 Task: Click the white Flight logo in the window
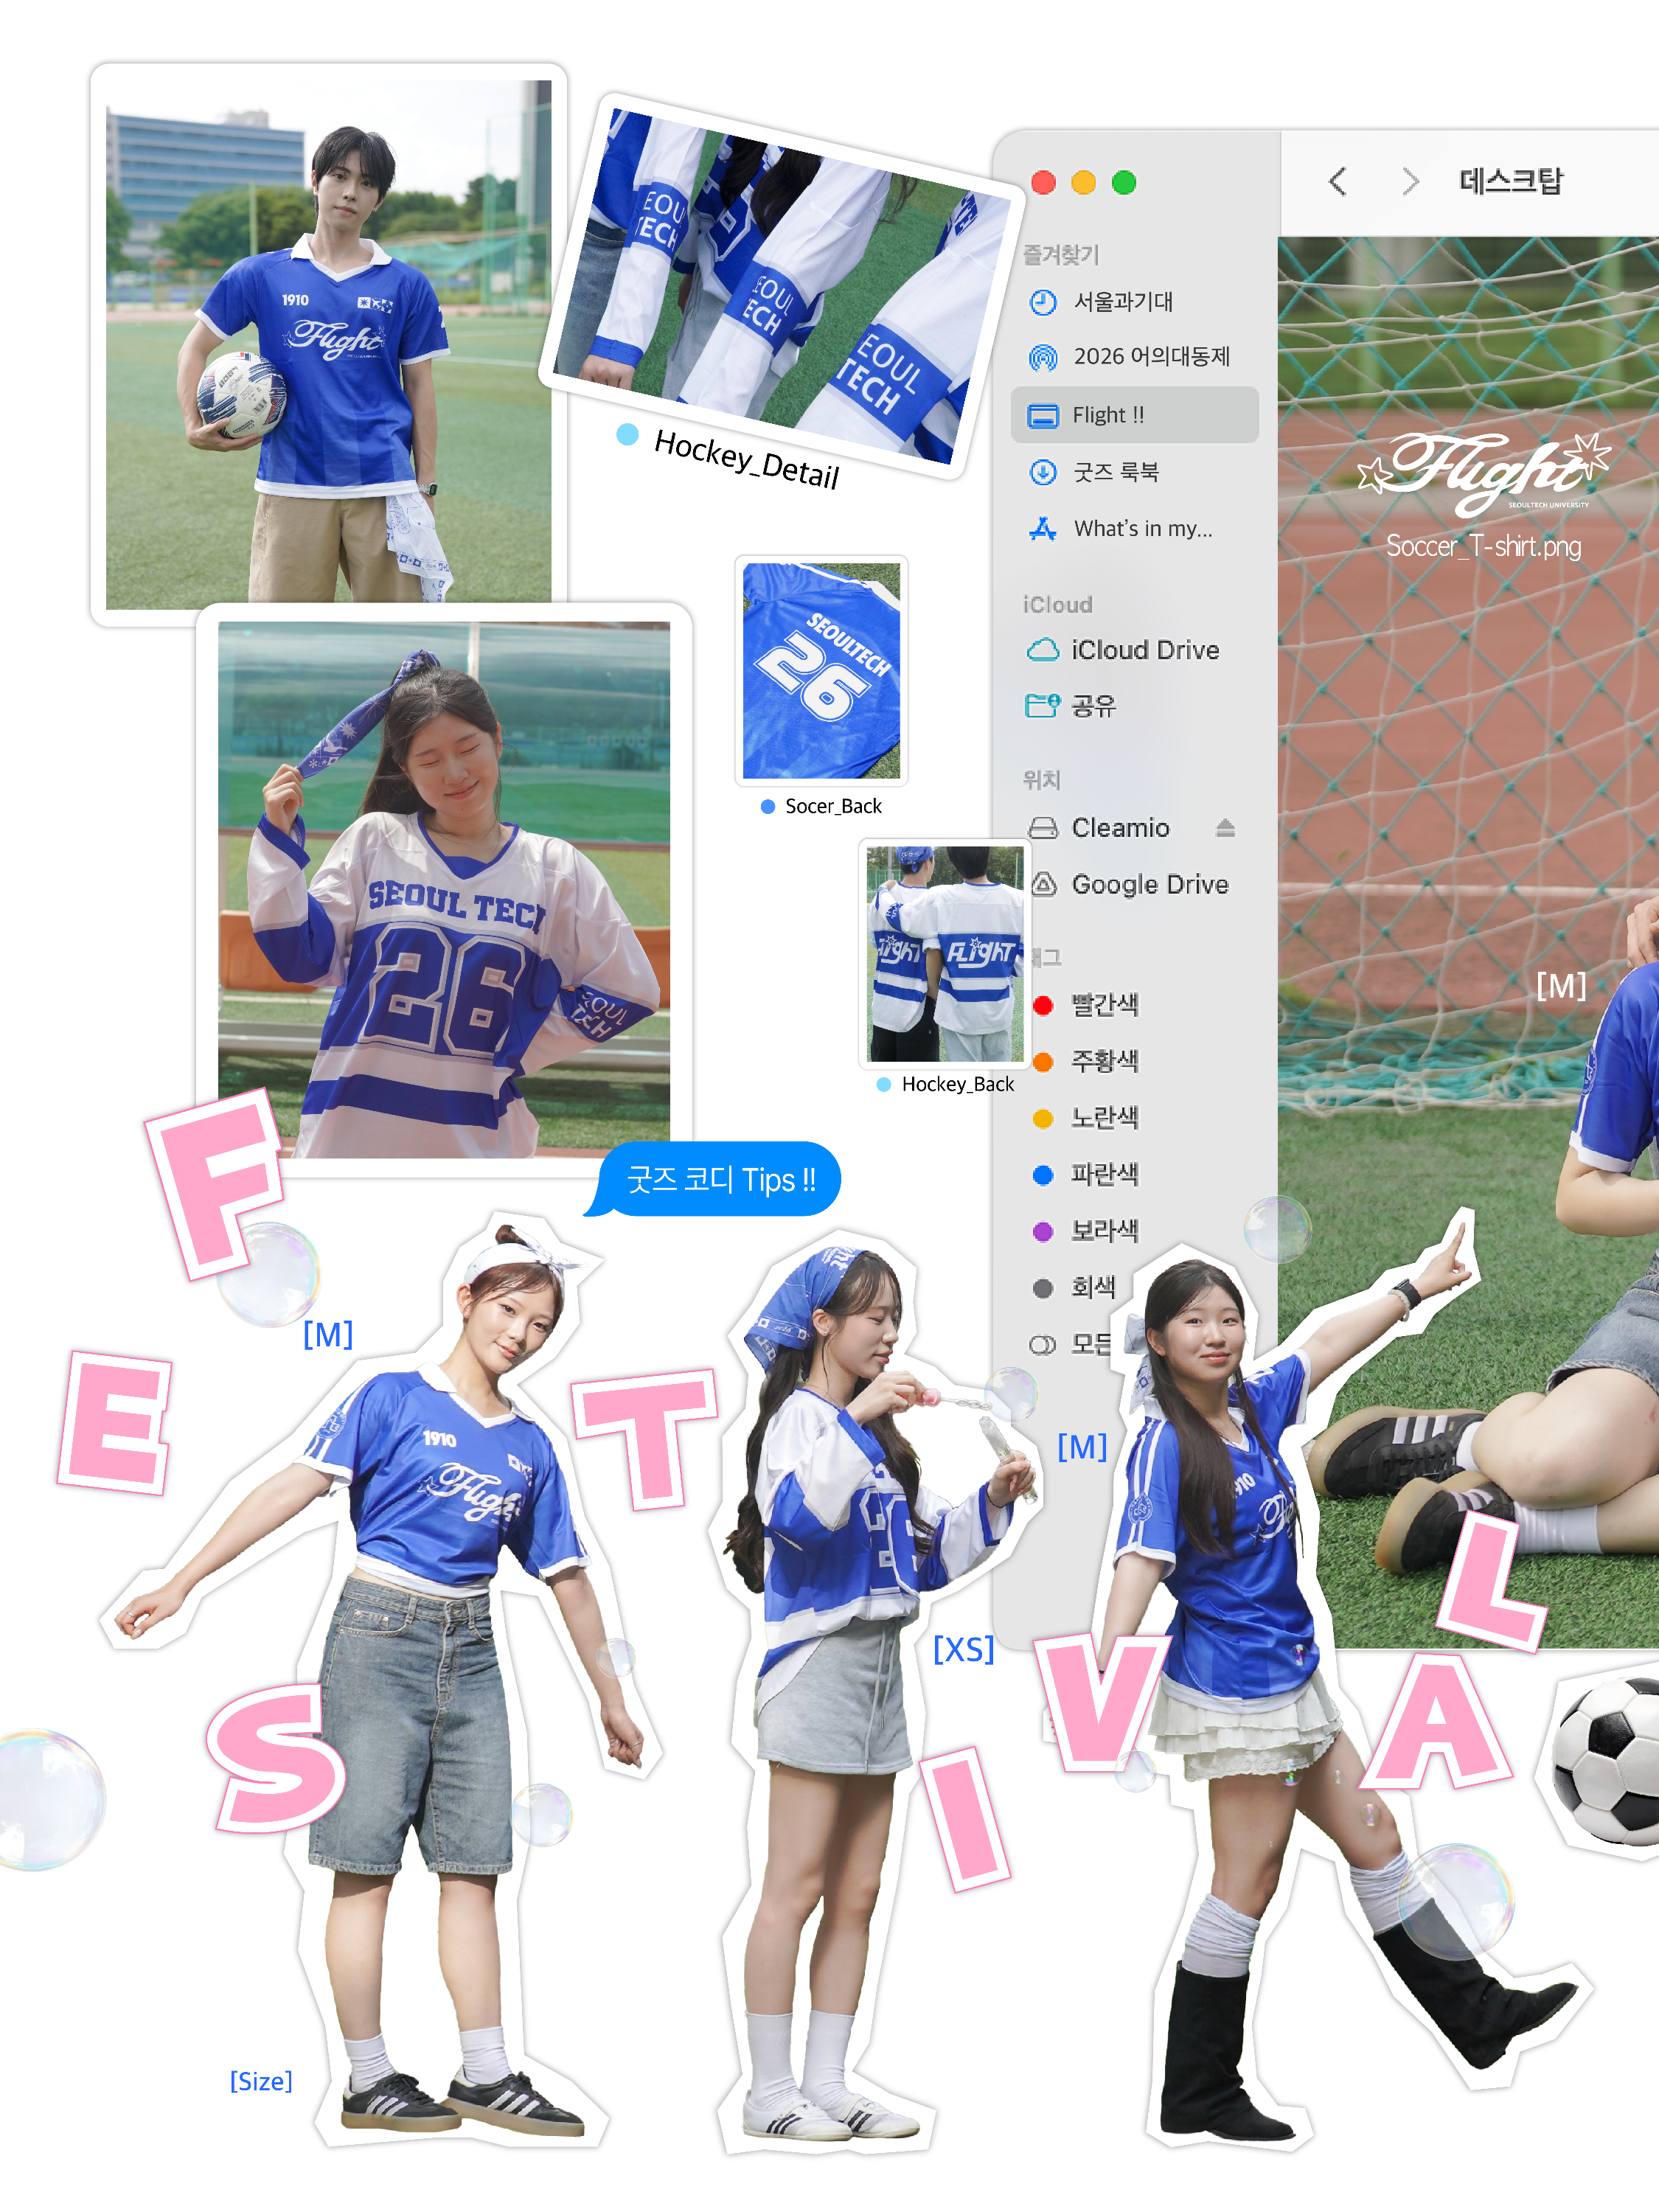pos(1484,474)
